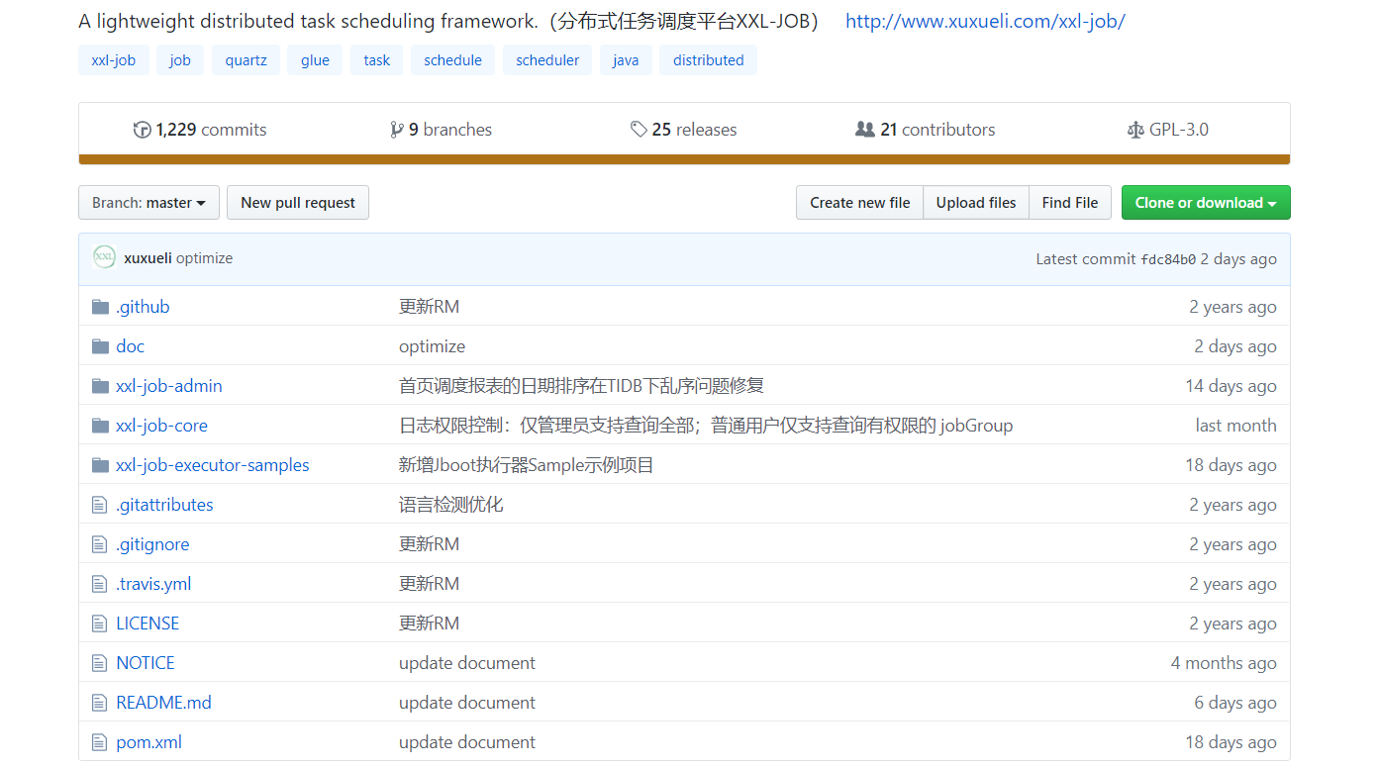Expand the Clone or download menu

click(1206, 202)
